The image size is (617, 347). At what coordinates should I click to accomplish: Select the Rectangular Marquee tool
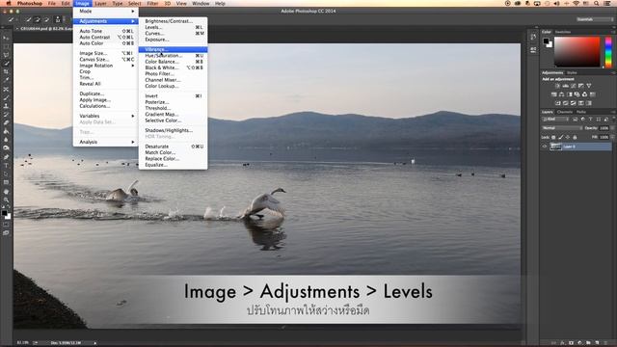click(6, 46)
